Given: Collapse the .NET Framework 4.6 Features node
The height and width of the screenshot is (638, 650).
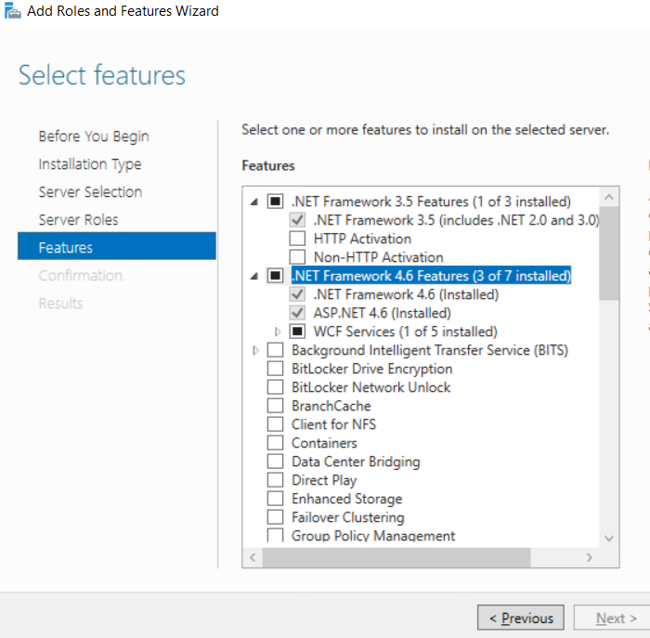Looking at the screenshot, I should click(x=254, y=276).
